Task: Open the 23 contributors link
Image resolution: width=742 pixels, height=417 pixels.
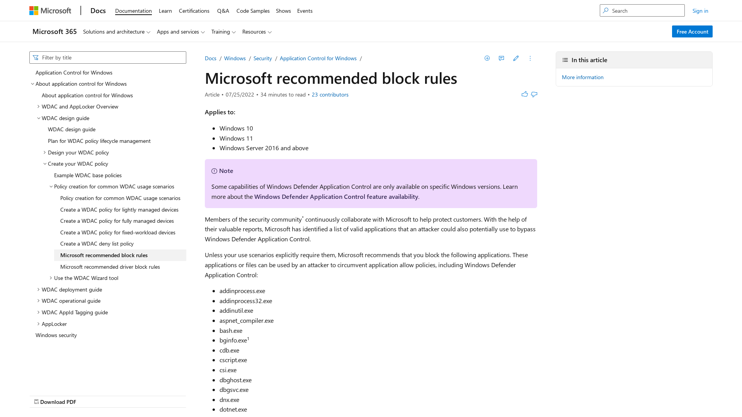Action: pyautogui.click(x=330, y=95)
